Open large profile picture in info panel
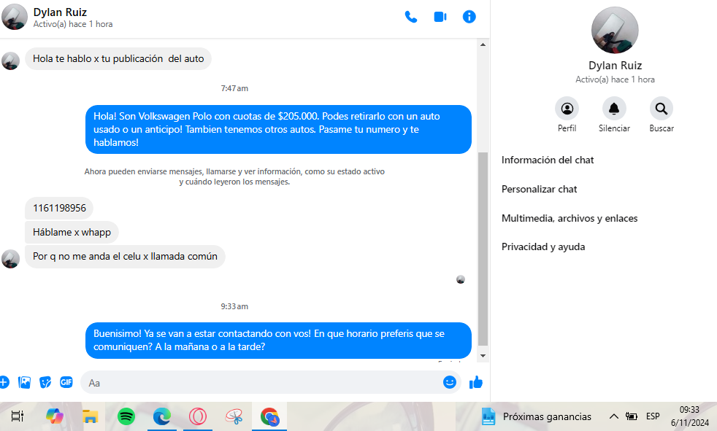This screenshot has width=717, height=431. 615,30
